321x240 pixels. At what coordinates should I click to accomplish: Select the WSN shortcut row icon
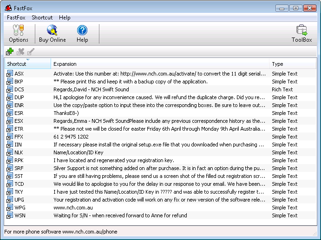tap(10, 215)
